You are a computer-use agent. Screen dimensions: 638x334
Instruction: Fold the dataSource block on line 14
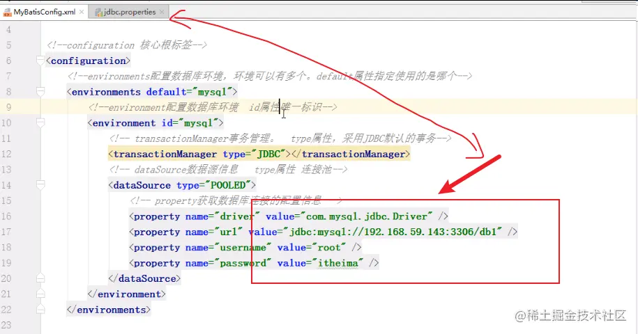40,186
